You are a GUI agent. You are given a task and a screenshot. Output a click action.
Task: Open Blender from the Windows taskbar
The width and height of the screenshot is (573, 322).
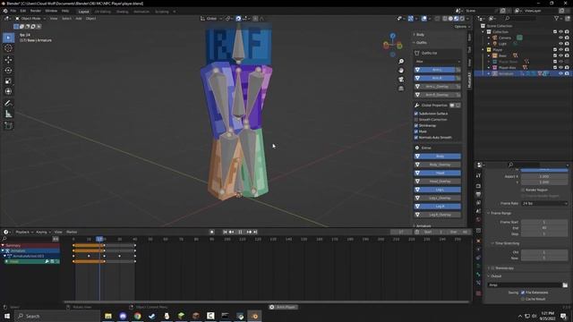(x=254, y=316)
